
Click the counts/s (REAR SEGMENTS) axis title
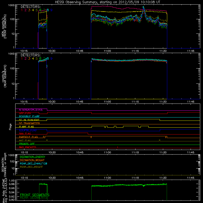point(4,76)
